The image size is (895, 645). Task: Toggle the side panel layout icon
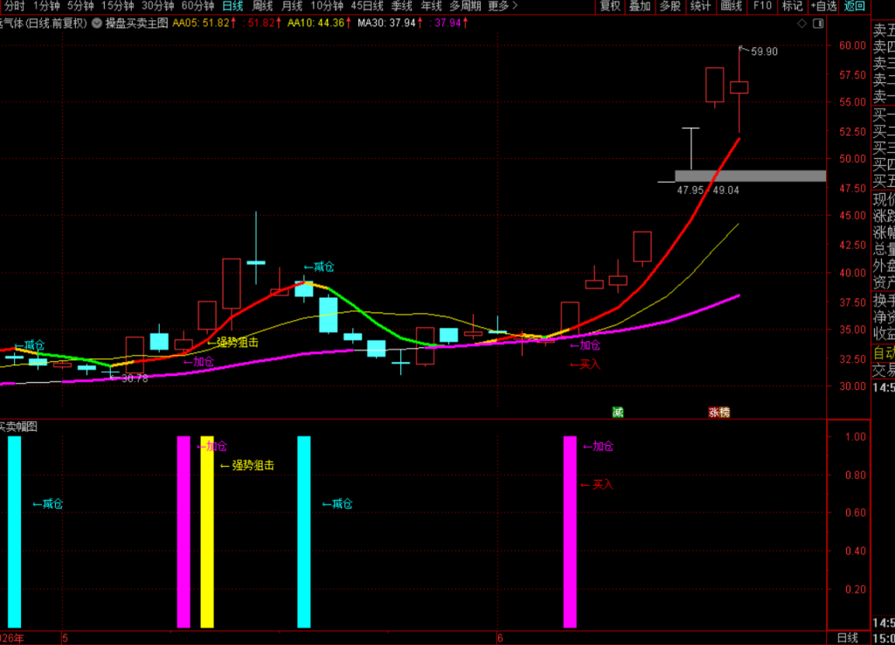(x=818, y=24)
